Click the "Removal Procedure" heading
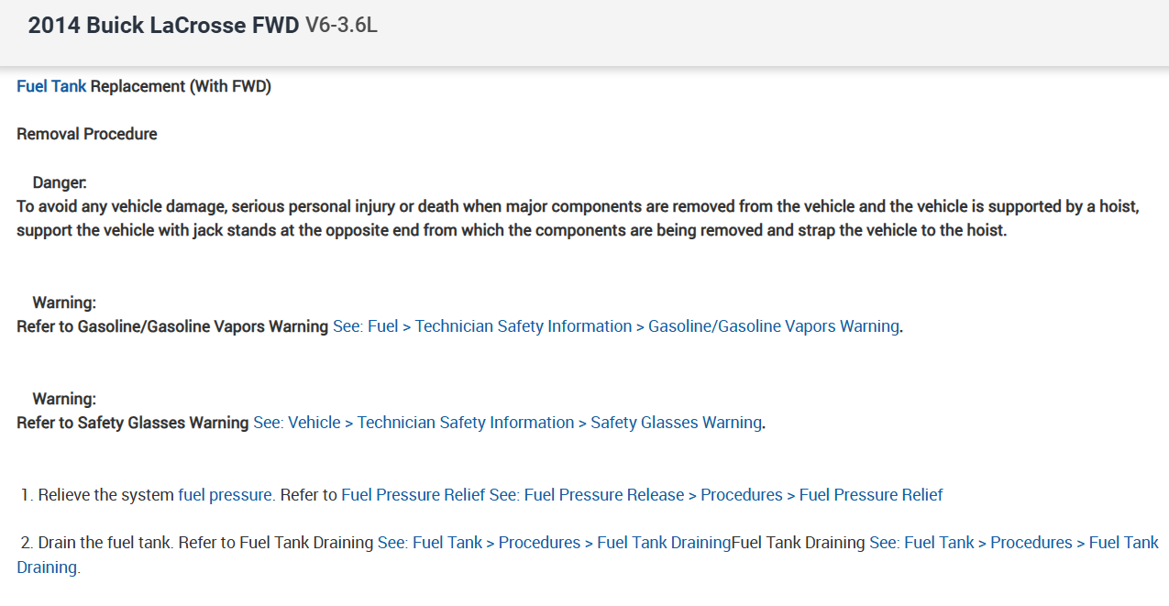The width and height of the screenshot is (1169, 606). [x=87, y=134]
